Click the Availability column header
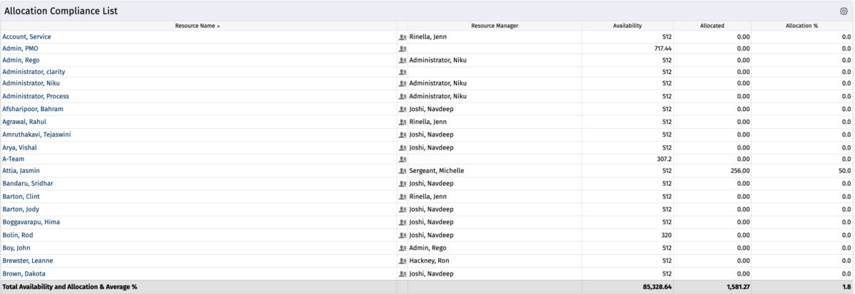The height and width of the screenshot is (294, 855). click(x=628, y=26)
